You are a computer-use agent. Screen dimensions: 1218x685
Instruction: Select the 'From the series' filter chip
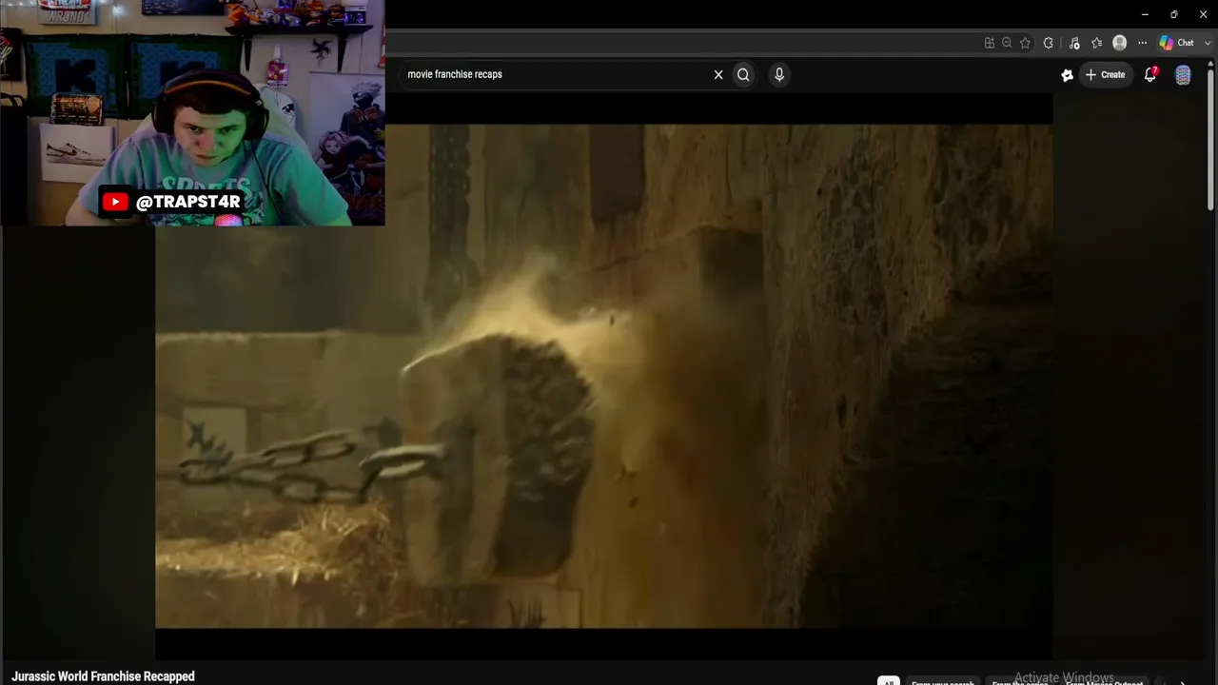pos(1020,681)
